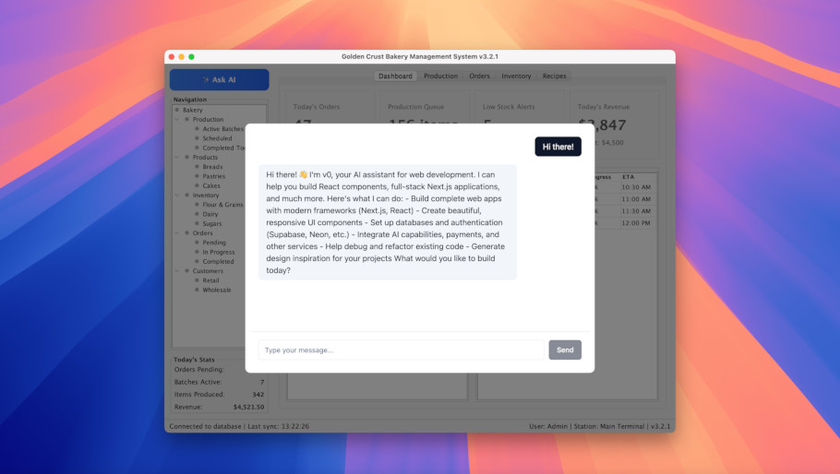This screenshot has width=840, height=474.
Task: Collapse the Orders tree node
Action: pos(177,233)
